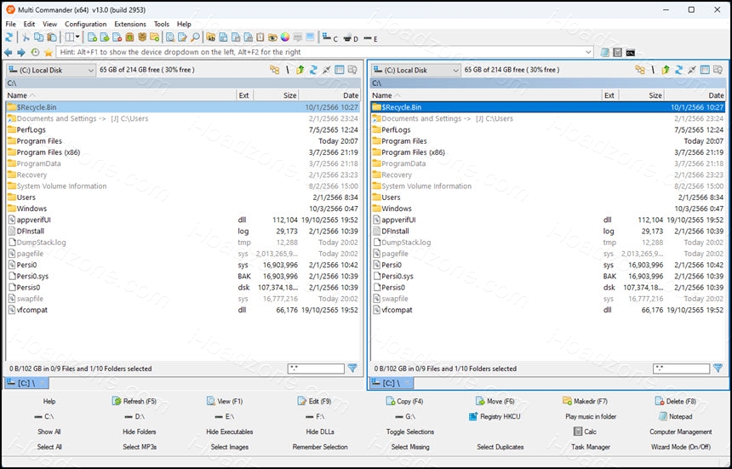Select Program Files (x86) in right panel
The width and height of the screenshot is (732, 469).
point(547,152)
